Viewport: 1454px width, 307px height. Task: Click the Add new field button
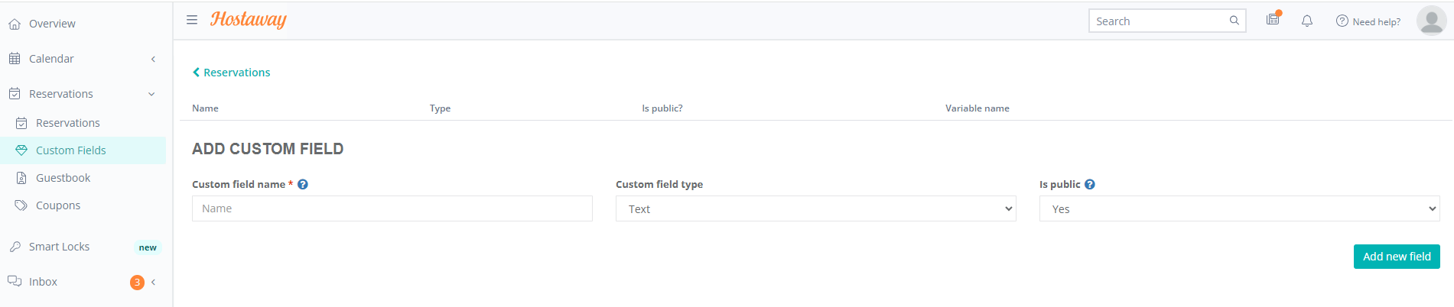pos(1396,257)
